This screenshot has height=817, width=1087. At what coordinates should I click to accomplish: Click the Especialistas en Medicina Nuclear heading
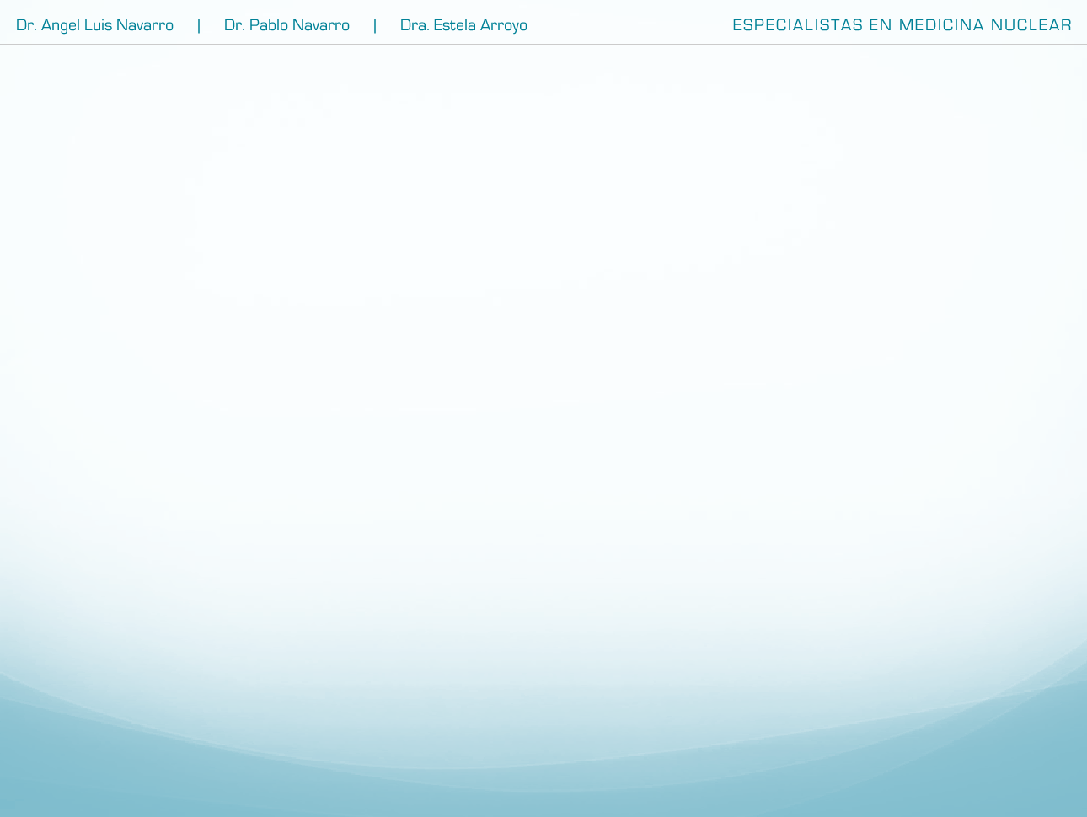(902, 25)
